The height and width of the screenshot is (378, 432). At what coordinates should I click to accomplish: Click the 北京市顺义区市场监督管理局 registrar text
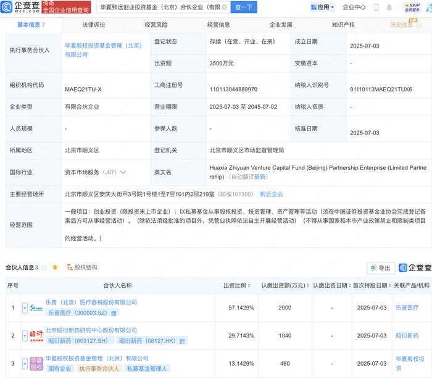[247, 151]
